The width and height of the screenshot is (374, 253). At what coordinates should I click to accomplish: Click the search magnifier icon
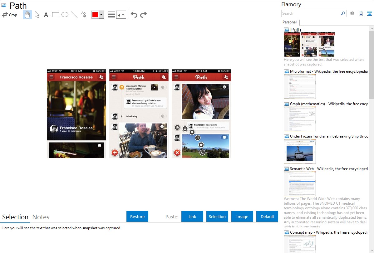[343, 13]
